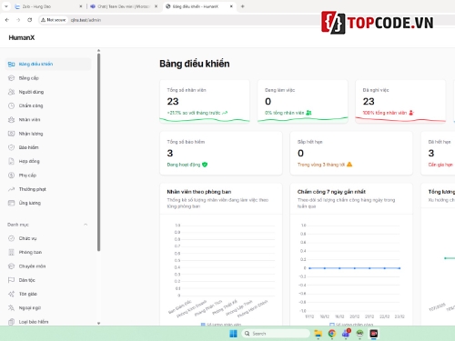Open Dân tộc flag icon
Viewport: 455px width, 341px height.
click(11, 280)
